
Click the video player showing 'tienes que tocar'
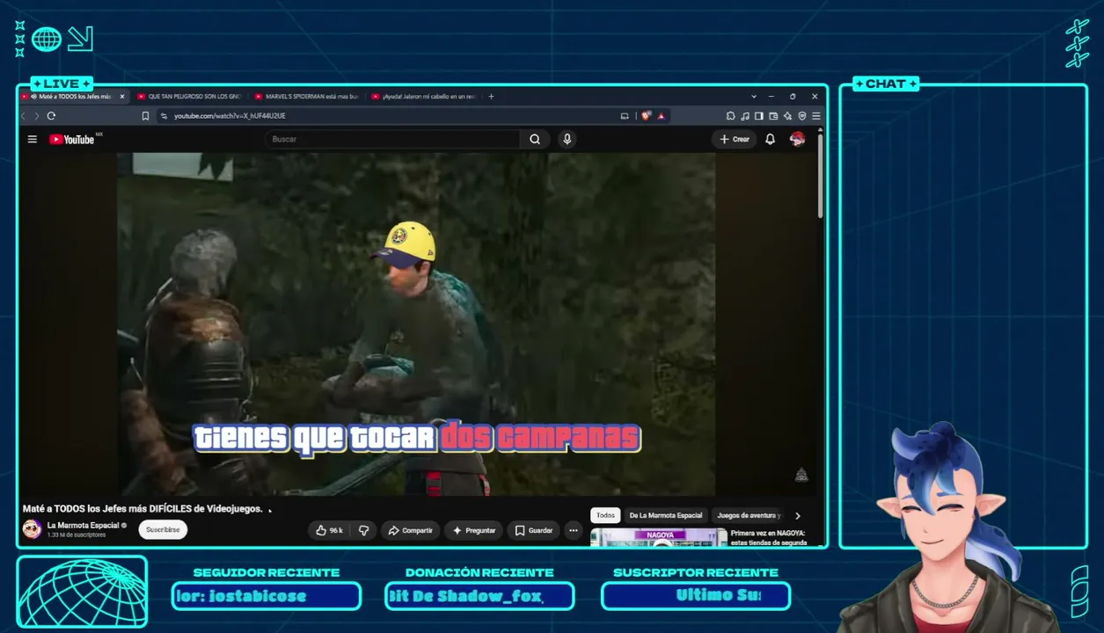coord(416,324)
